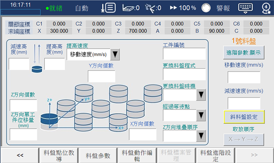Screen dimensions: 274x163
Task: Click the tool coordinate frame icon
Action: (x=153, y=8)
